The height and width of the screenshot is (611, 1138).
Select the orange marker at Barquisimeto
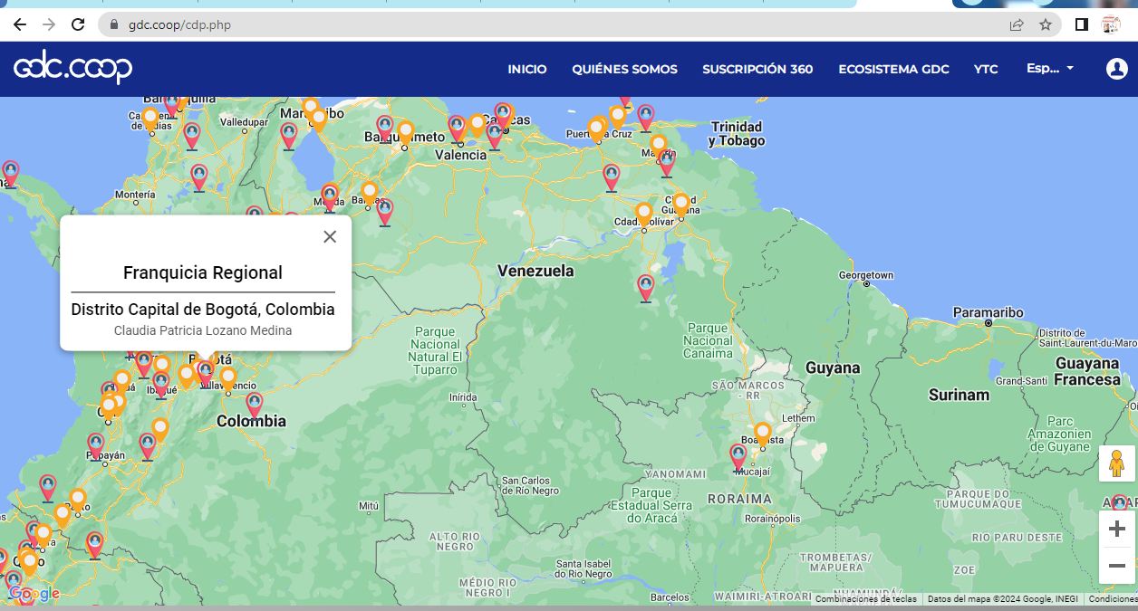click(405, 133)
